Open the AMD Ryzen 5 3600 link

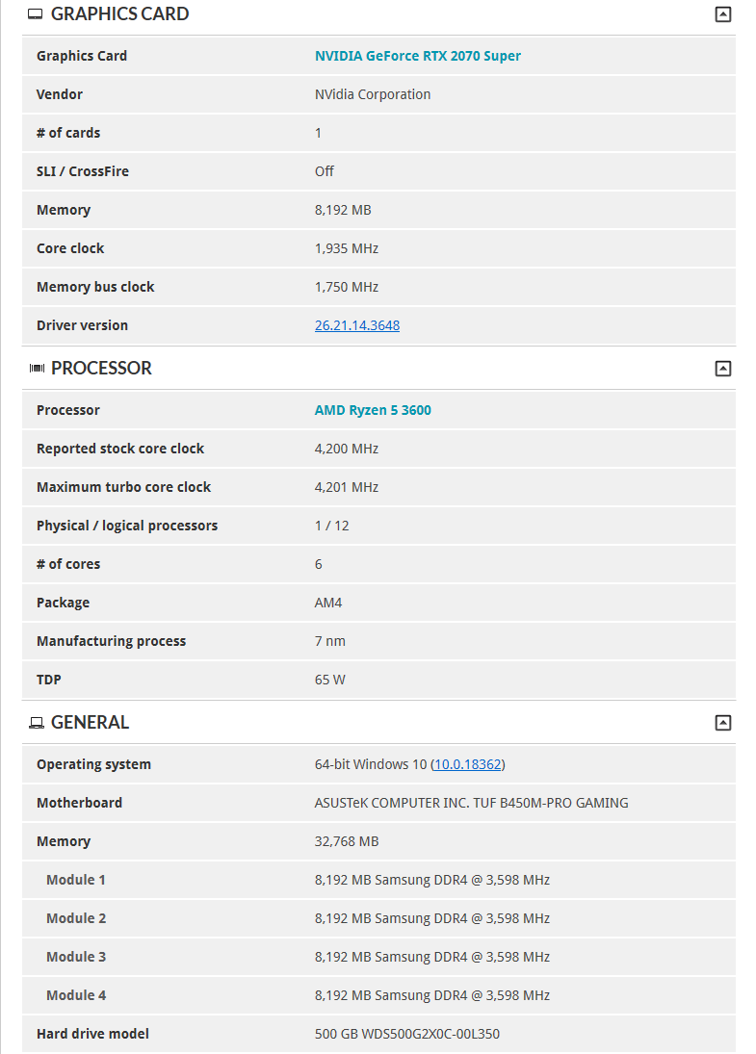pyautogui.click(x=373, y=410)
